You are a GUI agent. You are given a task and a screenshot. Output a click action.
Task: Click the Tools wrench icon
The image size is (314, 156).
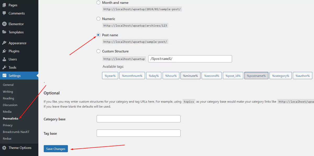(x=4, y=67)
